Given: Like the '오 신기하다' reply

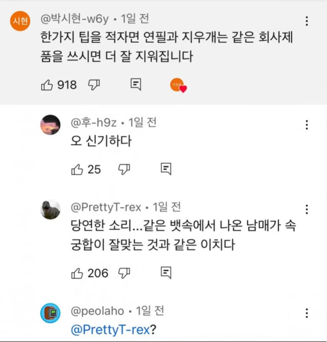Looking at the screenshot, I should click(x=77, y=169).
